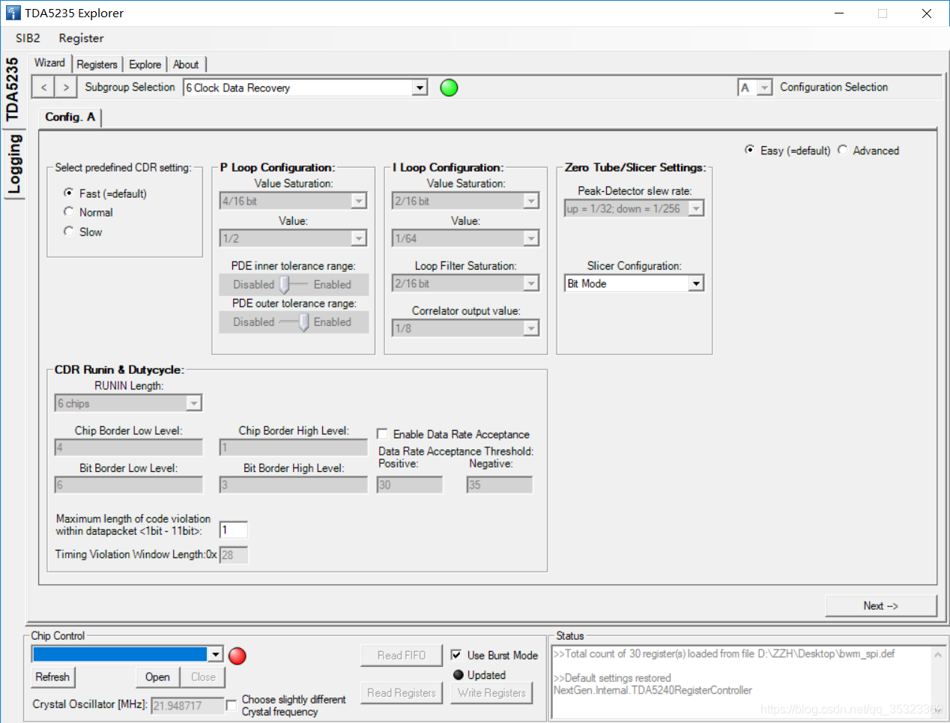
Task: Check Choose slightly different Crystal frequency
Action: point(232,705)
